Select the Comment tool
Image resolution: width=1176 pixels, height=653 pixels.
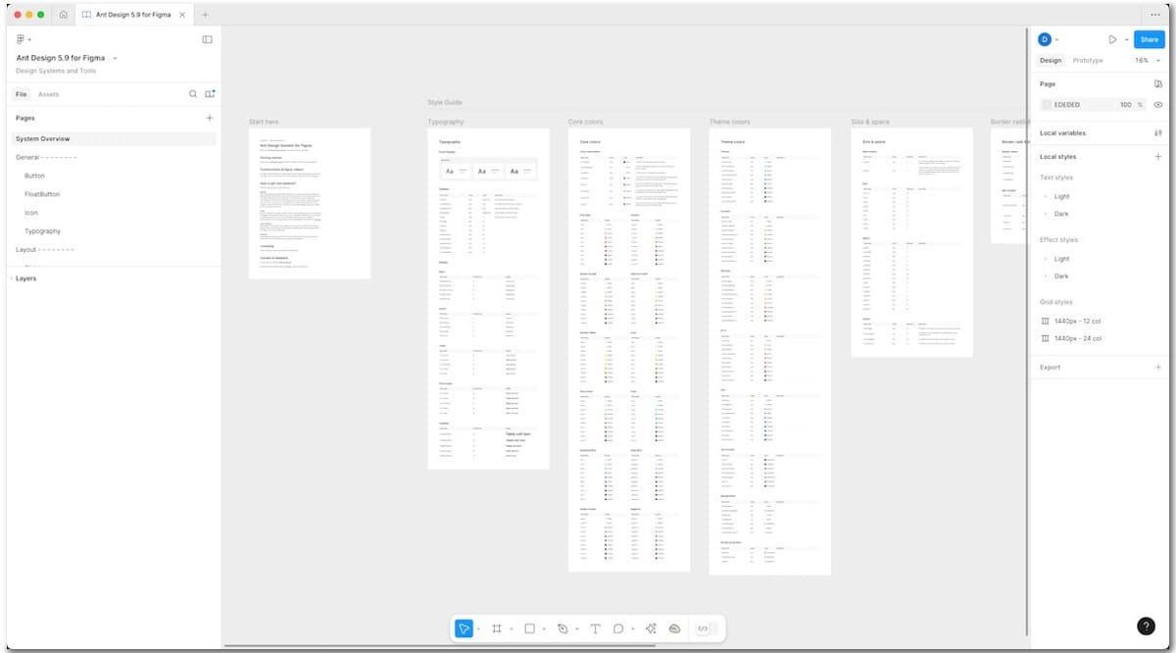pyautogui.click(x=618, y=628)
